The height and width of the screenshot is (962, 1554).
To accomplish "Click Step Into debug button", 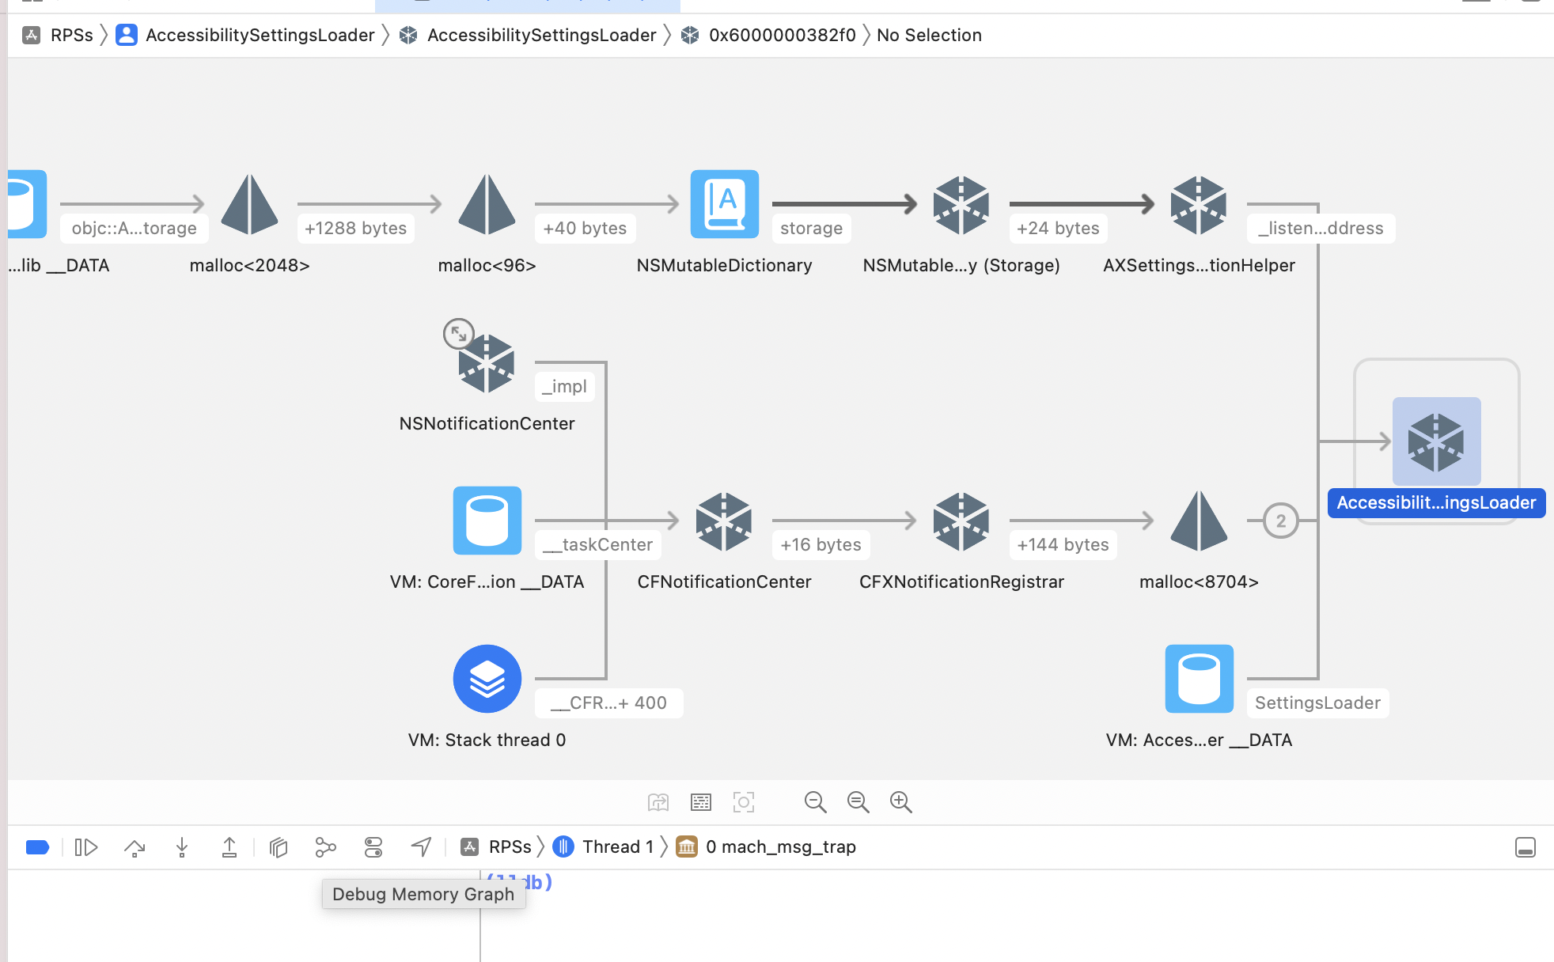I will [x=182, y=847].
